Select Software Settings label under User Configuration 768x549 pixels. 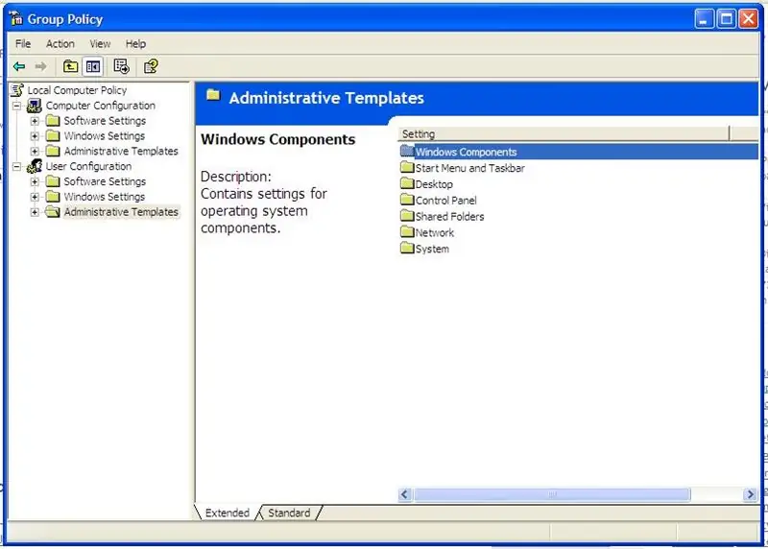[x=105, y=181]
